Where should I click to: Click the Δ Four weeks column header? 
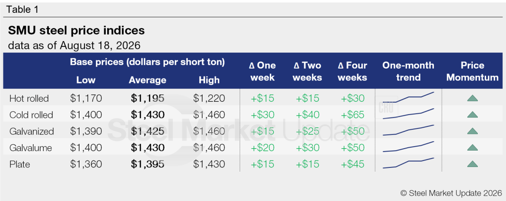[x=352, y=71]
